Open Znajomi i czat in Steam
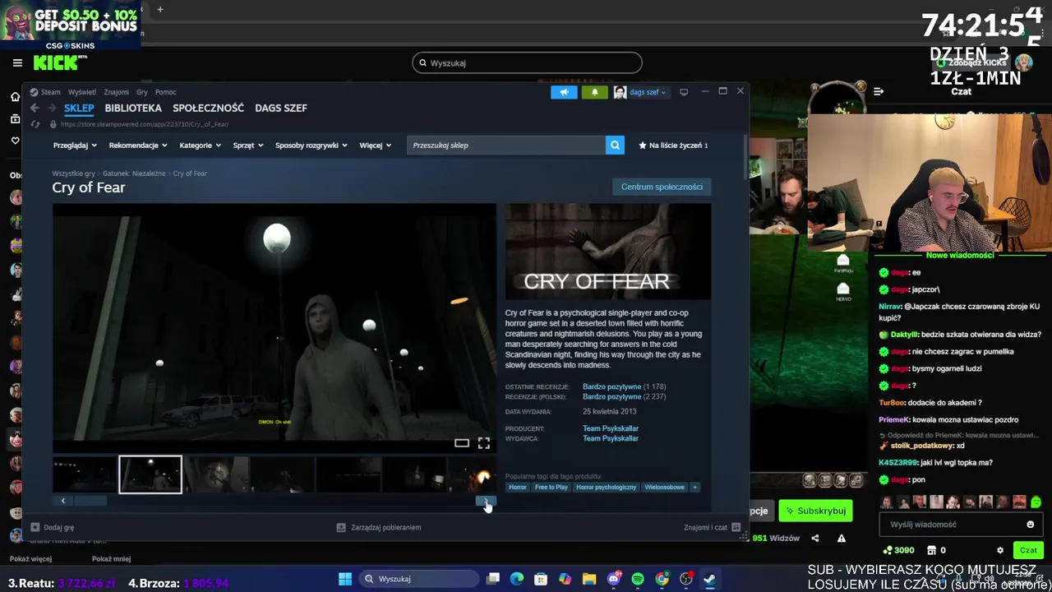The width and height of the screenshot is (1052, 592). click(712, 527)
